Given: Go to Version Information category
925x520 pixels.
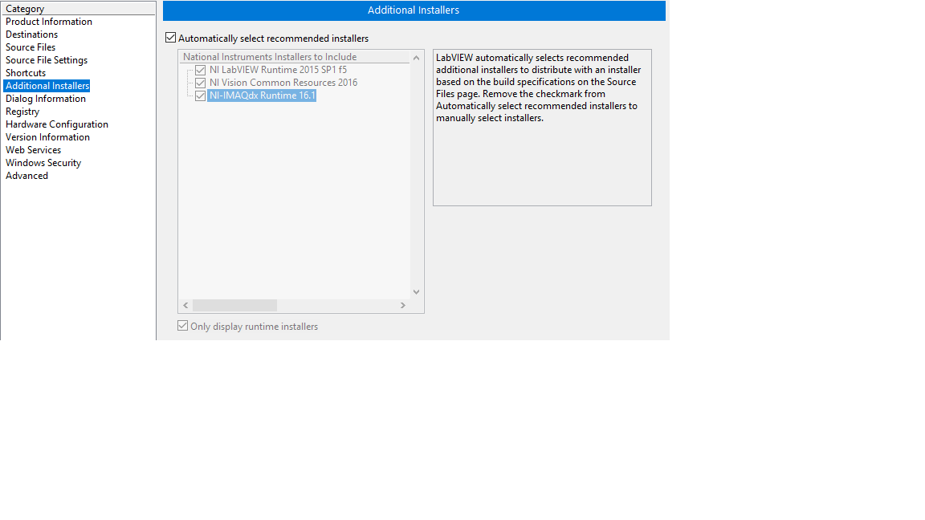Looking at the screenshot, I should [x=48, y=137].
